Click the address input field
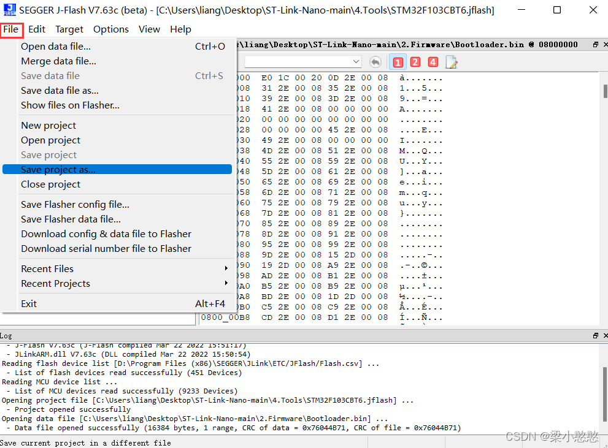Screen dimensions: 608x448 pos(298,62)
